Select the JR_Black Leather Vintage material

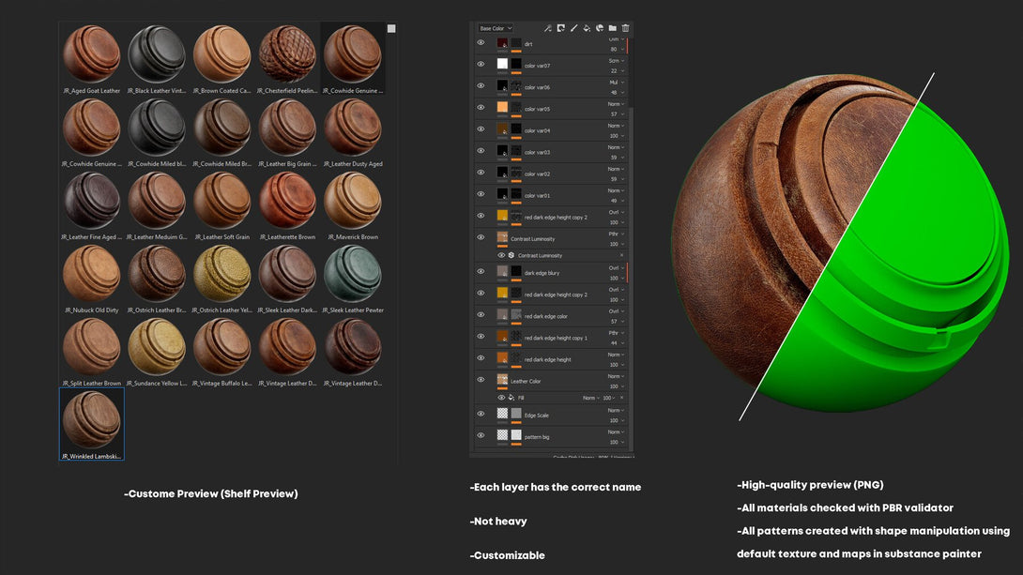click(x=157, y=59)
